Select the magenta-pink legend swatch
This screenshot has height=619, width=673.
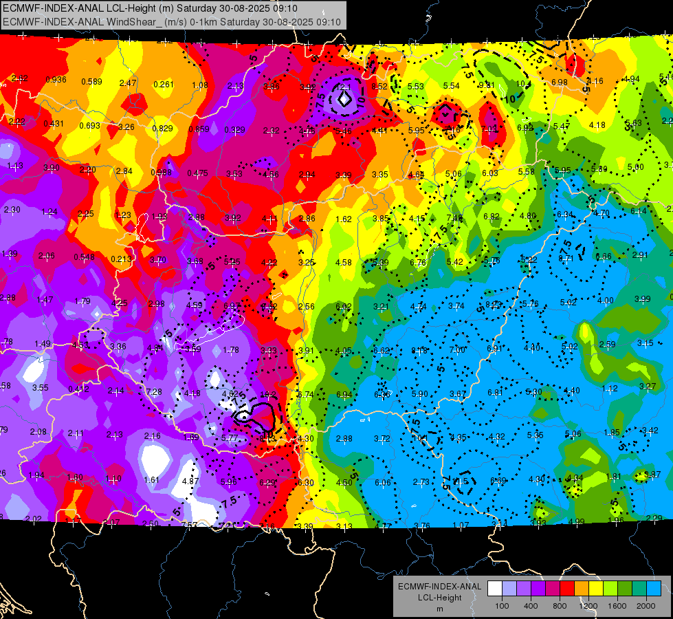coord(553,589)
